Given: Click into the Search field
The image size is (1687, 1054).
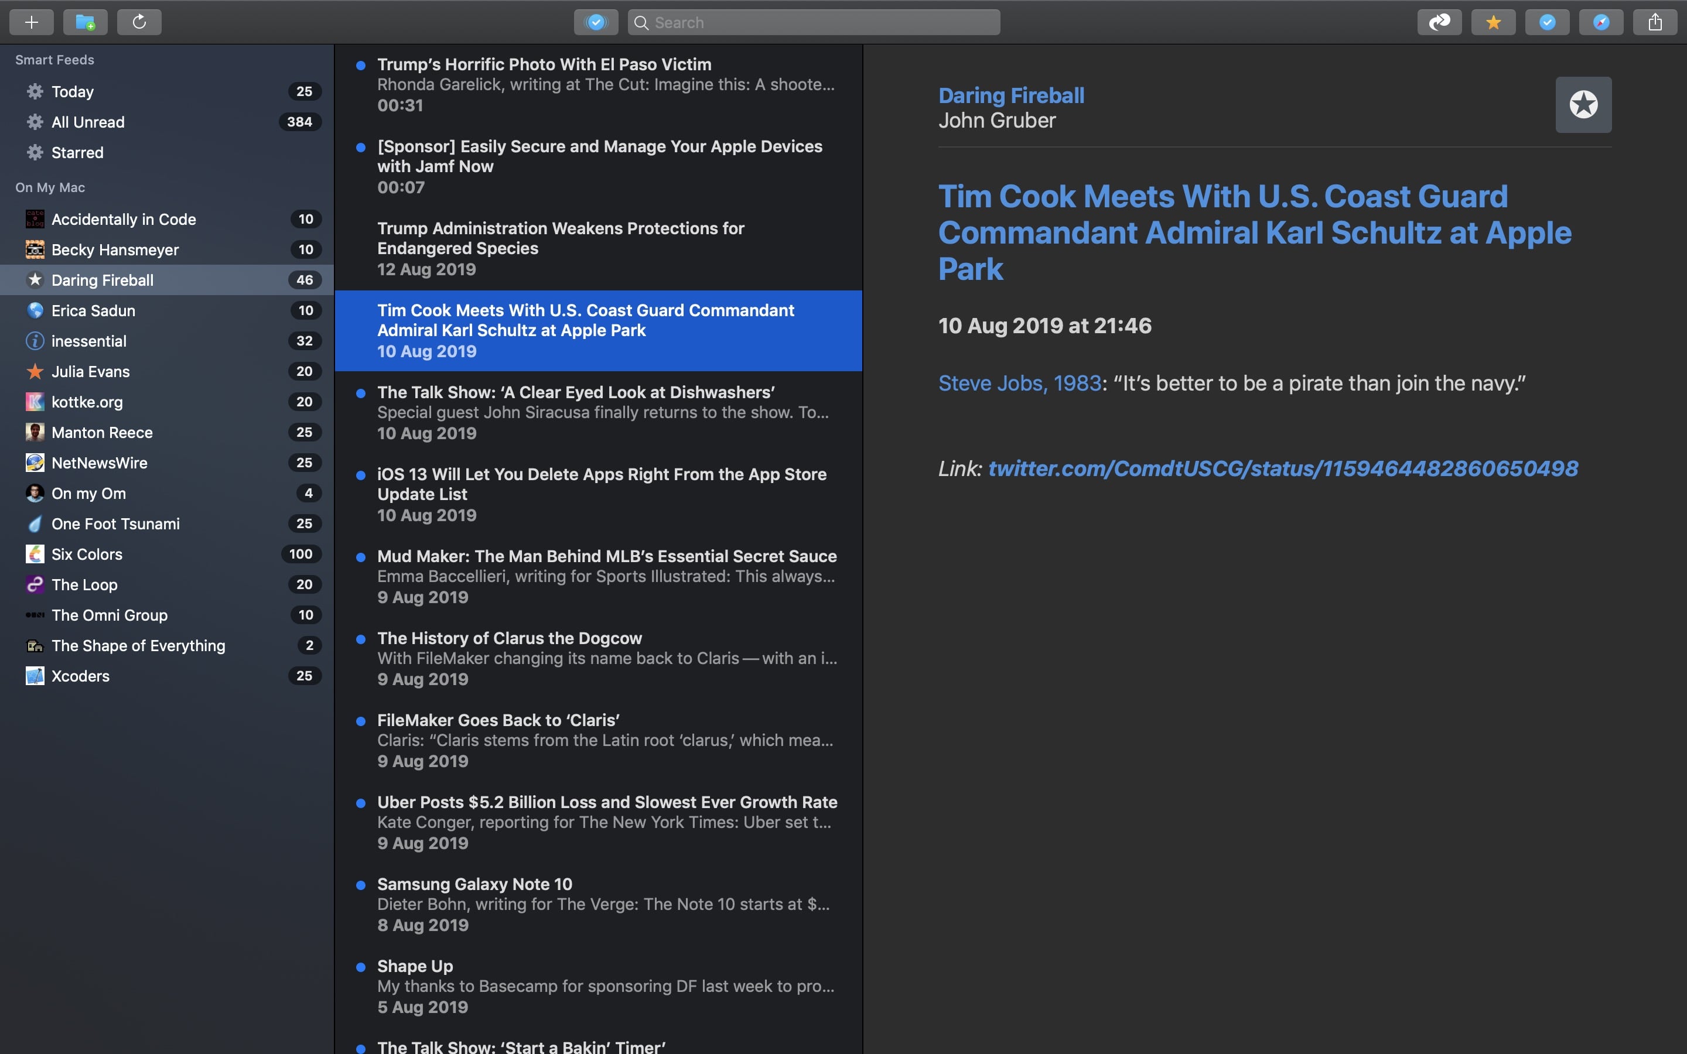Looking at the screenshot, I should tap(814, 22).
